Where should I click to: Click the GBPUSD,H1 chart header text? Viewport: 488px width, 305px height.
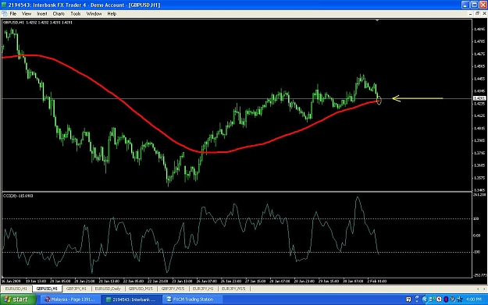coord(37,23)
